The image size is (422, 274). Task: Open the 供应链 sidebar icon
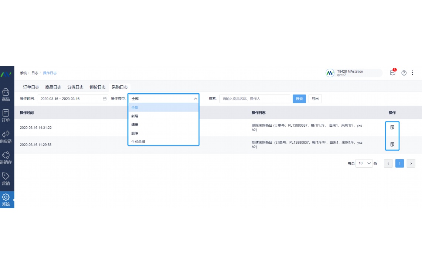click(6, 136)
